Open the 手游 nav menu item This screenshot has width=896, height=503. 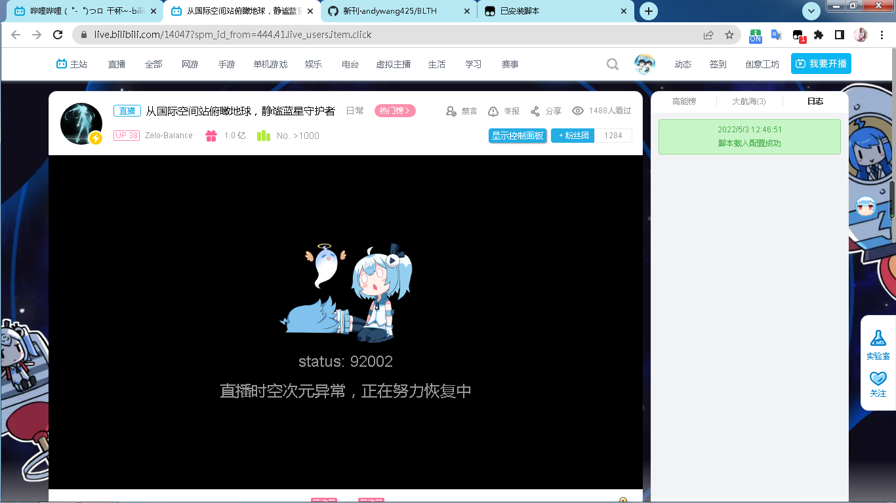pyautogui.click(x=227, y=64)
